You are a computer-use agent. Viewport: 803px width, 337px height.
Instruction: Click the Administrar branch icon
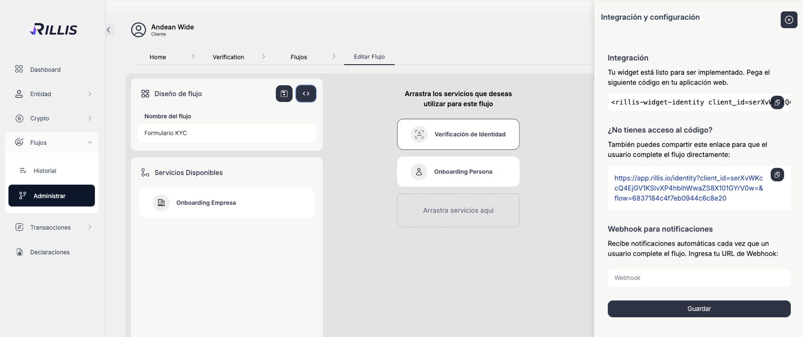tap(23, 196)
